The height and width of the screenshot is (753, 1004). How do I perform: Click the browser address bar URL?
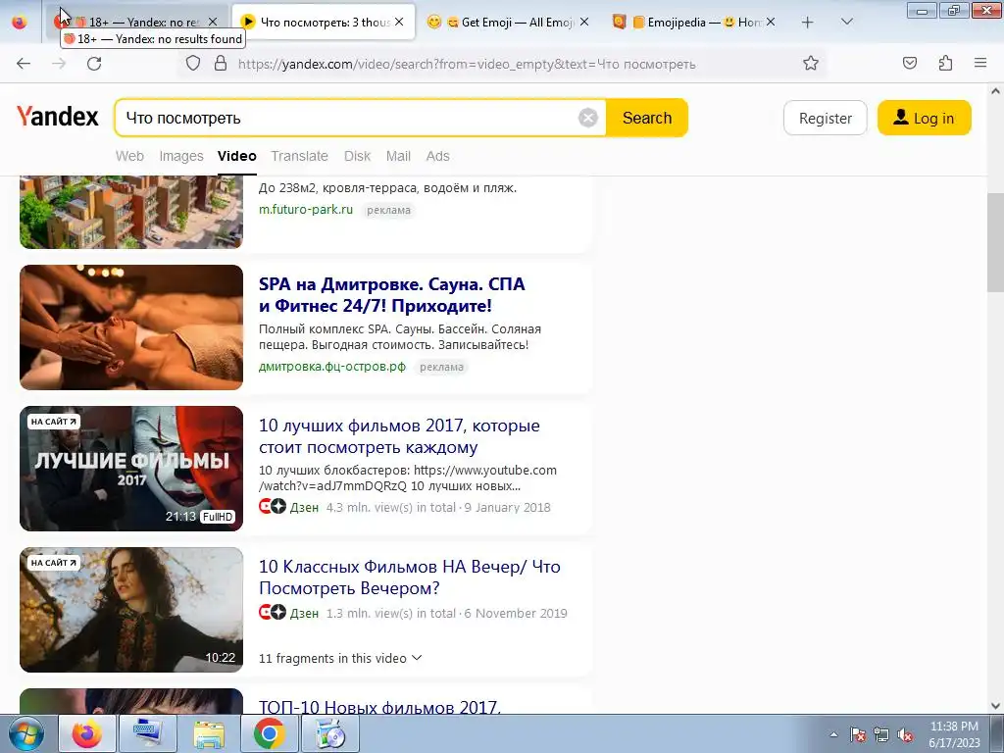click(x=467, y=64)
